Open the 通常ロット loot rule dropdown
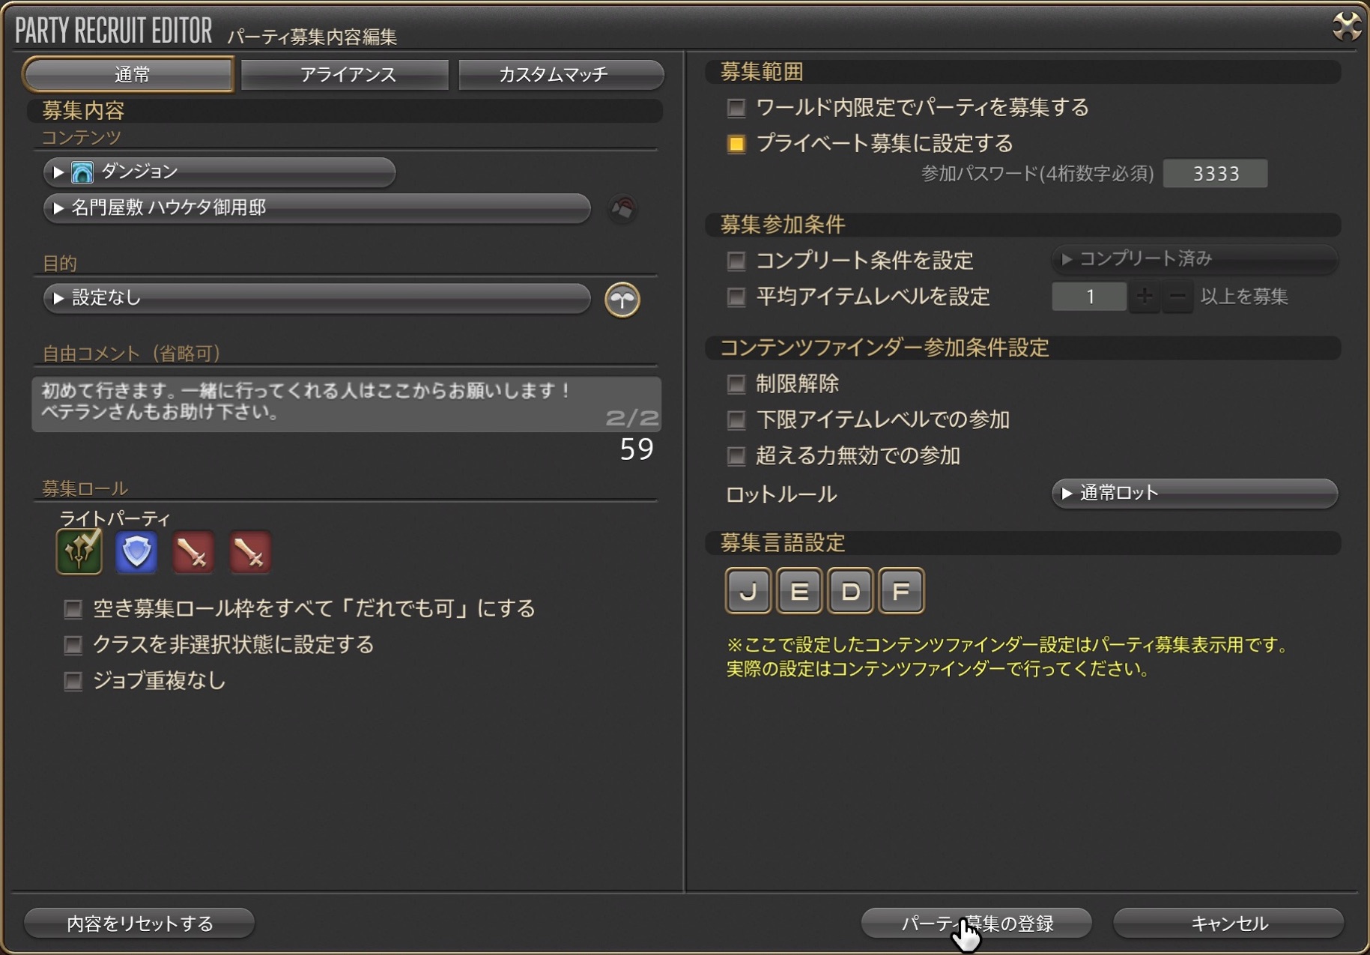Image resolution: width=1370 pixels, height=955 pixels. 1195,493
